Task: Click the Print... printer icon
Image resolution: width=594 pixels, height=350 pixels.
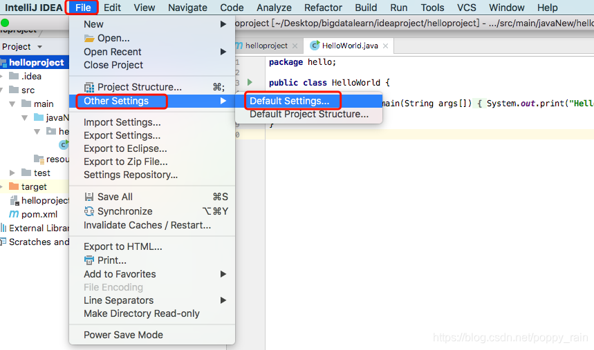Action: click(x=89, y=260)
